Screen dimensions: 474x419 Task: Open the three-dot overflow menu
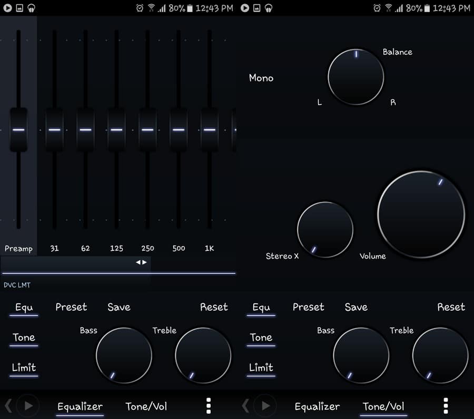[x=209, y=405]
